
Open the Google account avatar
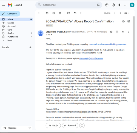click(132, 5)
